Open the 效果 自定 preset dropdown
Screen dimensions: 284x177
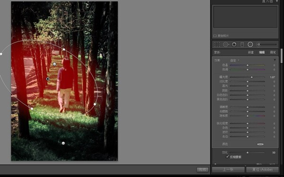tap(235, 60)
